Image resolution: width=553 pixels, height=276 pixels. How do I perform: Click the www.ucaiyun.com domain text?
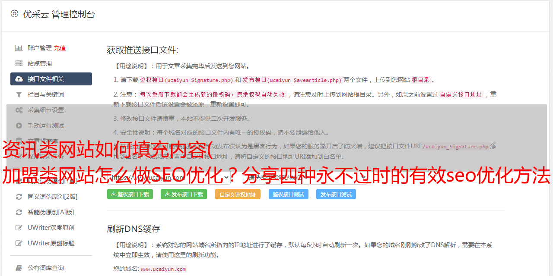pyautogui.click(x=163, y=269)
